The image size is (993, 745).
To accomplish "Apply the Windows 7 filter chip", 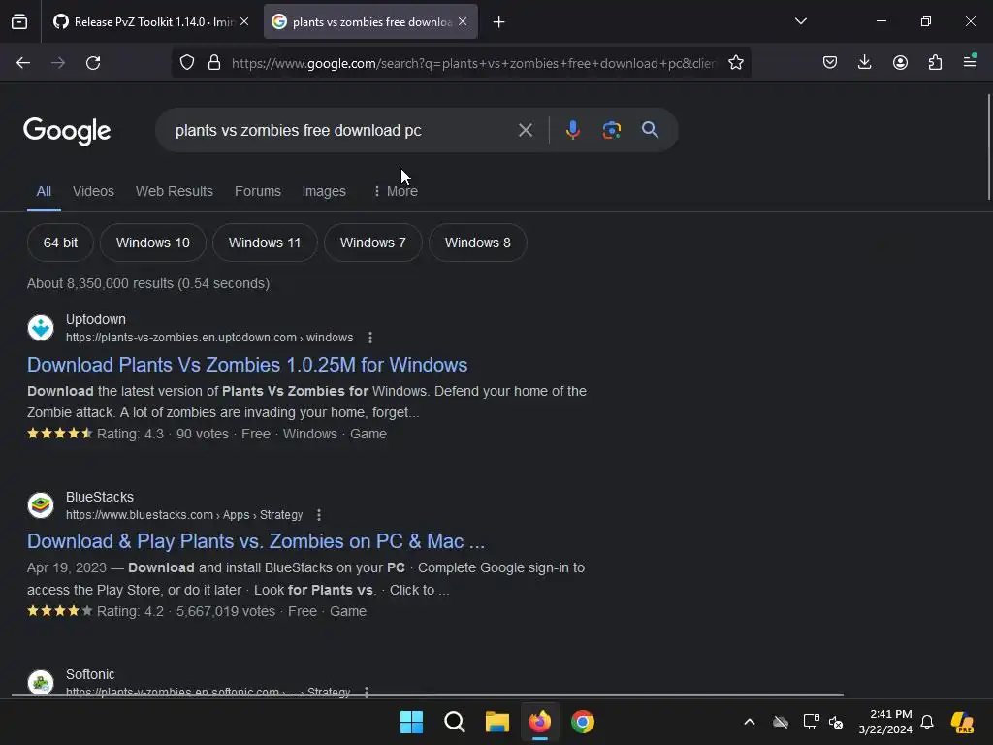I will [x=373, y=243].
